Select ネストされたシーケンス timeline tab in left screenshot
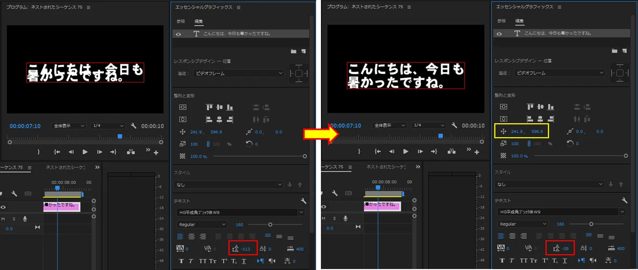This screenshot has width=638, height=270. pos(66,167)
